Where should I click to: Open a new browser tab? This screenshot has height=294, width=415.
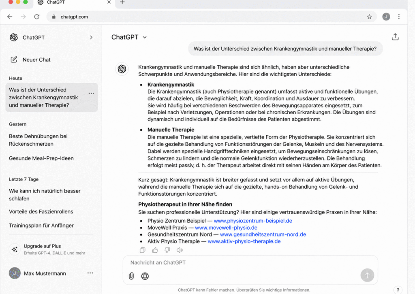coord(122,2)
